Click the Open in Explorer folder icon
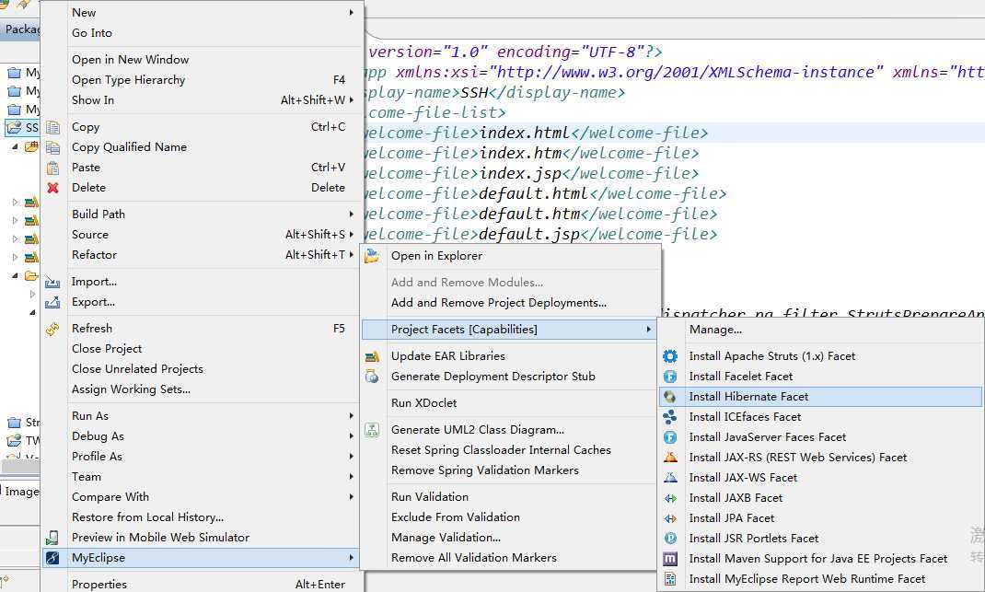985x592 pixels. (372, 256)
